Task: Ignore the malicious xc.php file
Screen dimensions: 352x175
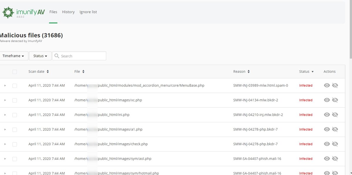Action: tap(335, 100)
